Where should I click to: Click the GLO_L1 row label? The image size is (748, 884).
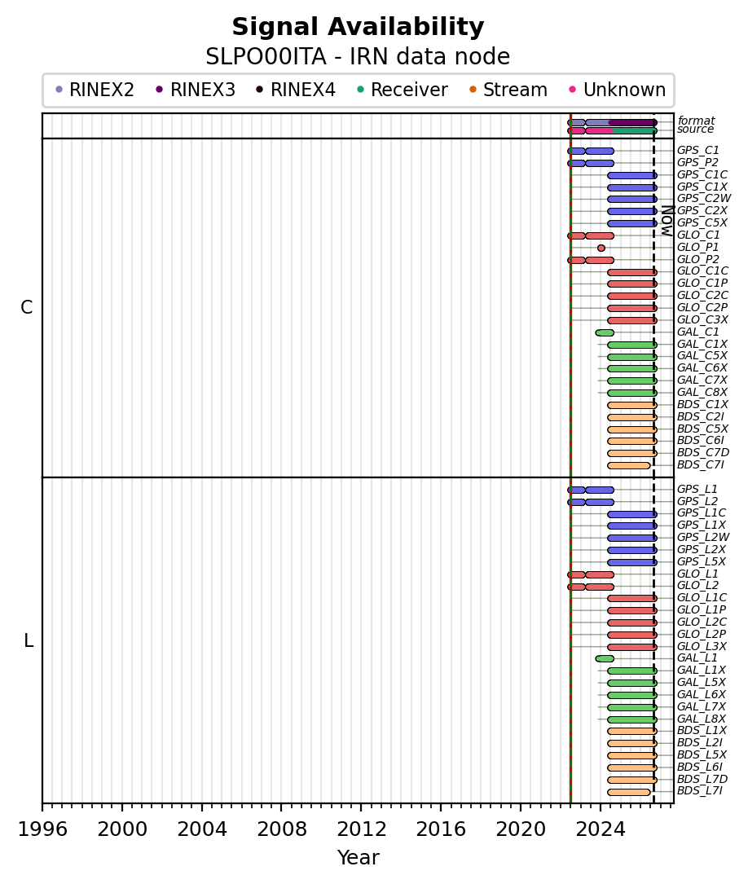tap(697, 574)
